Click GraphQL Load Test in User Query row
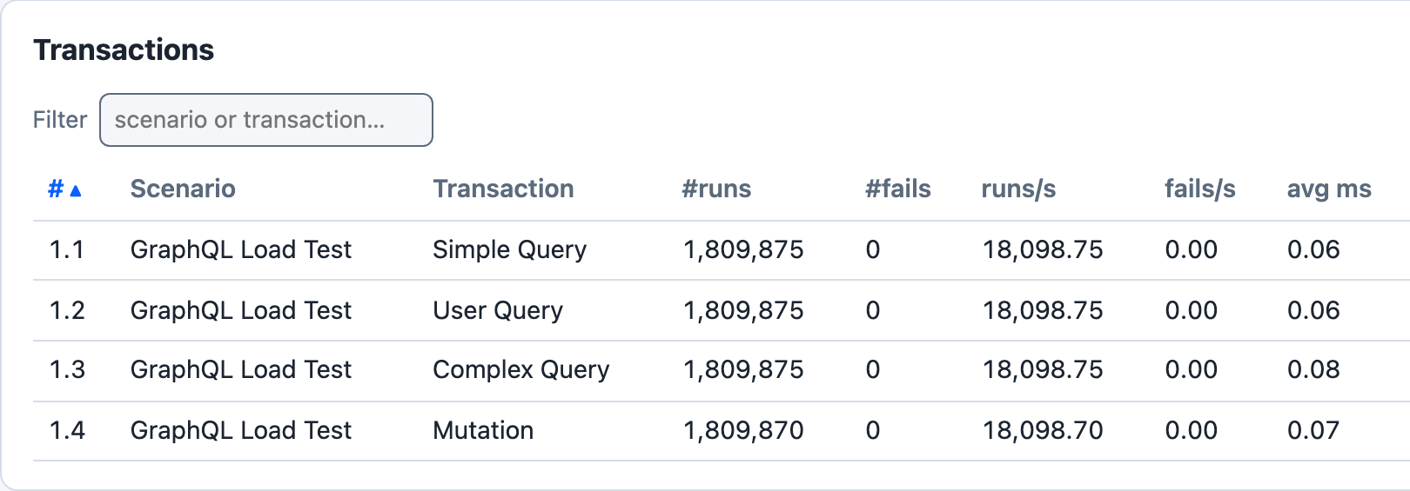This screenshot has width=1410, height=491. click(241, 311)
